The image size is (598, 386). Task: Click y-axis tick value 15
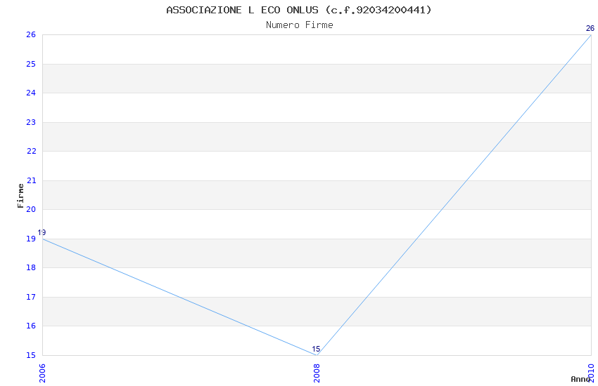31,355
